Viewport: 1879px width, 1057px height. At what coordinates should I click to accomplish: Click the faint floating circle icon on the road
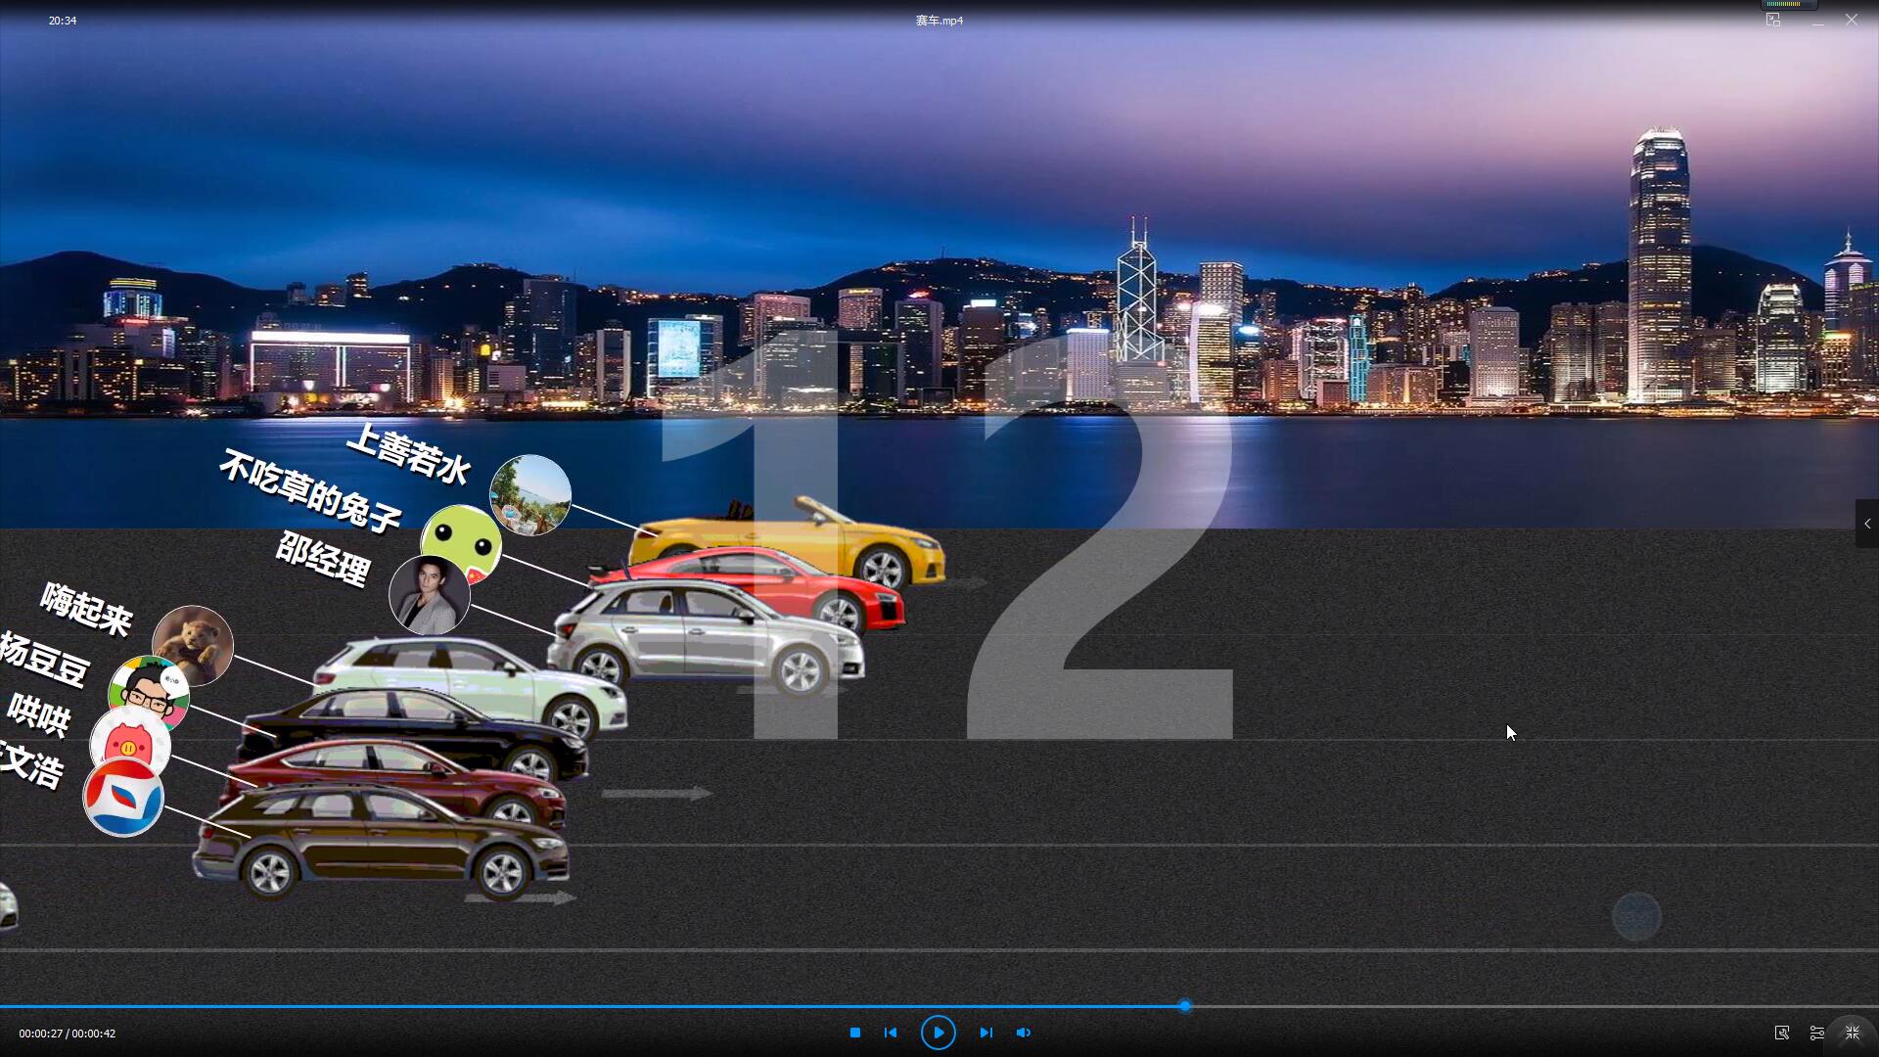coord(1636,917)
